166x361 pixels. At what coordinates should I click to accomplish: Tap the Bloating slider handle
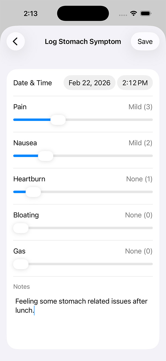(x=20, y=228)
